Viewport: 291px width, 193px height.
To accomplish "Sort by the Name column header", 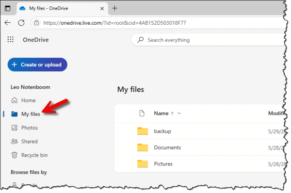I will click(x=162, y=113).
